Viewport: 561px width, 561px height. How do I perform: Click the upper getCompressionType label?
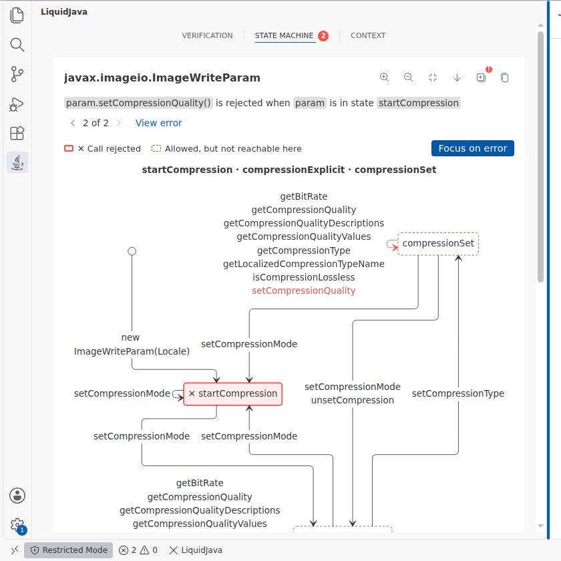click(303, 250)
